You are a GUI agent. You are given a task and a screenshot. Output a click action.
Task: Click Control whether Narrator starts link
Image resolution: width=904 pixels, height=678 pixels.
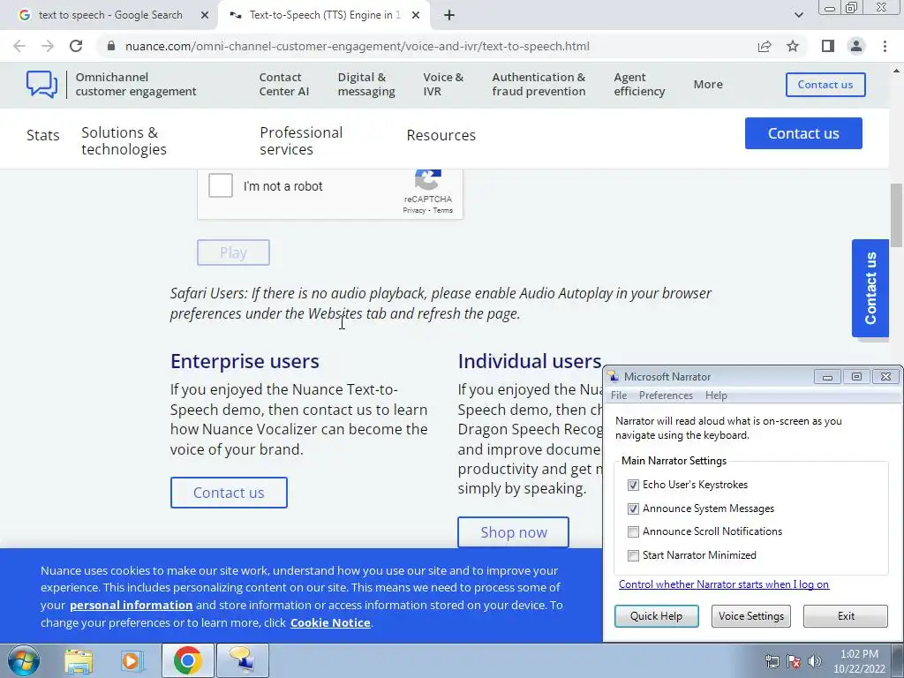coord(724,584)
